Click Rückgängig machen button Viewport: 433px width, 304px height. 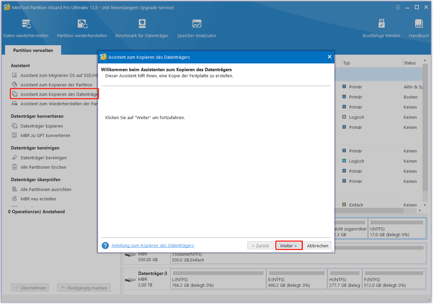tap(84, 288)
